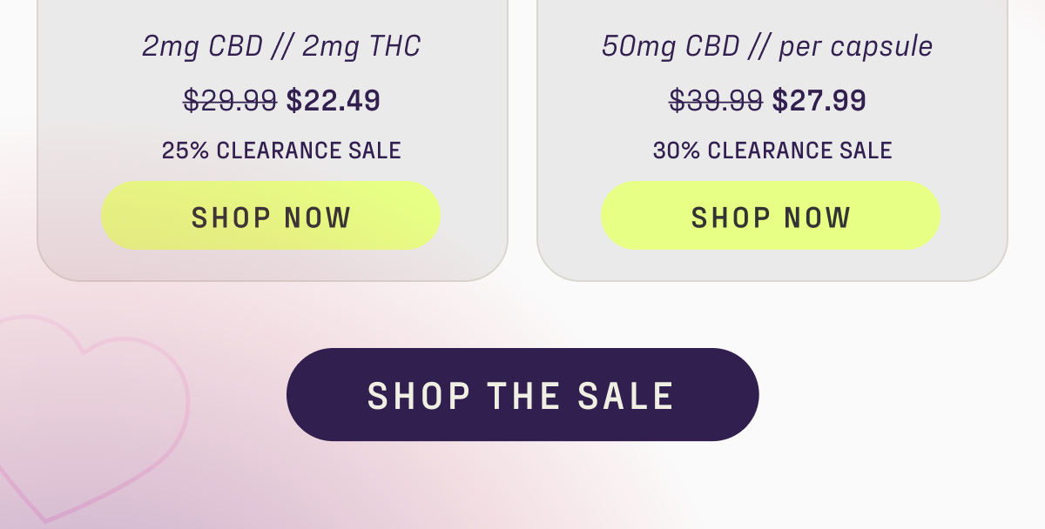1045x529 pixels.
Task: Select the crossed-out $29.99 price
Action: click(231, 101)
